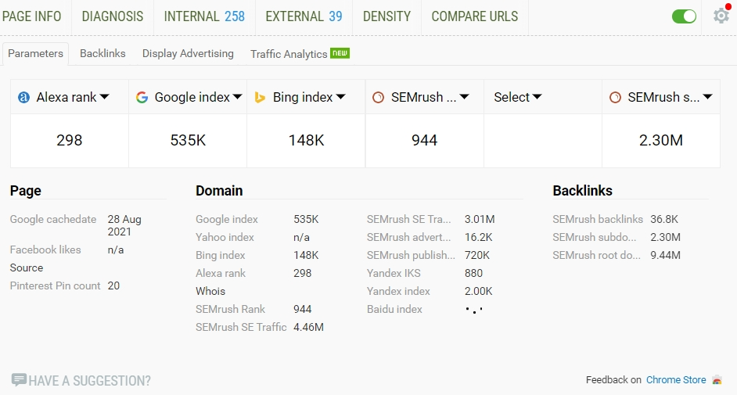Click the NEW badge on Traffic Analytics
Screen dimensions: 737x395
coord(340,53)
